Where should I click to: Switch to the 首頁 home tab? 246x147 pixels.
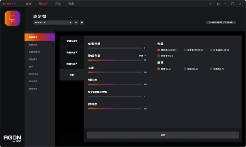point(28,3)
